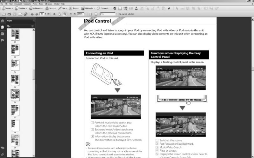Click the Pages panel scrollbar thumb
254x158 pixels.
pos(34,74)
